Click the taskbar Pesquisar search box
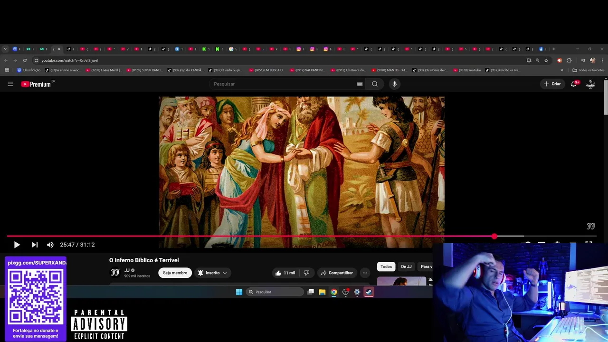Image resolution: width=608 pixels, height=342 pixels. [x=275, y=292]
